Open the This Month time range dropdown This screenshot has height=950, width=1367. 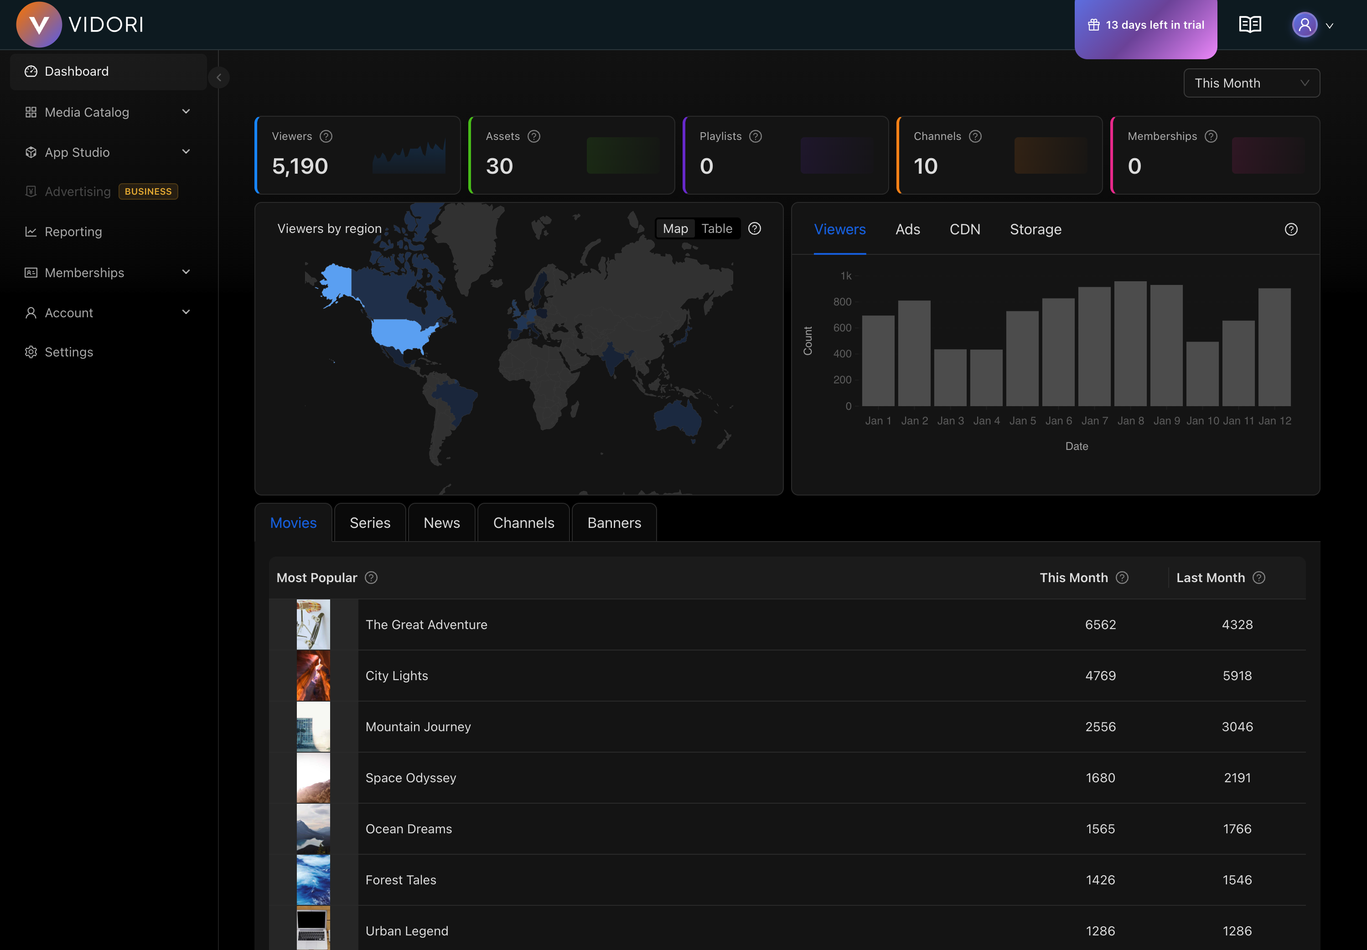pyautogui.click(x=1251, y=83)
